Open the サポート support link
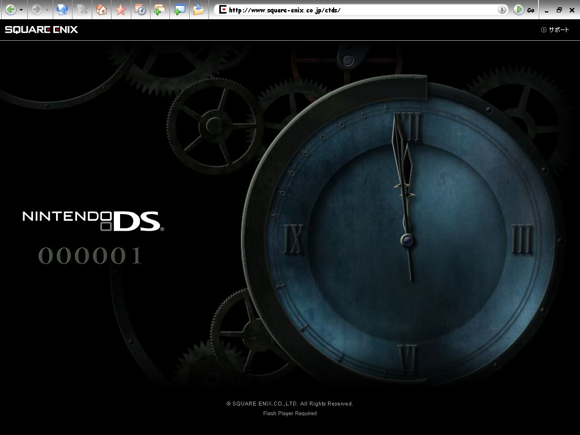The width and height of the screenshot is (580, 435). click(555, 30)
